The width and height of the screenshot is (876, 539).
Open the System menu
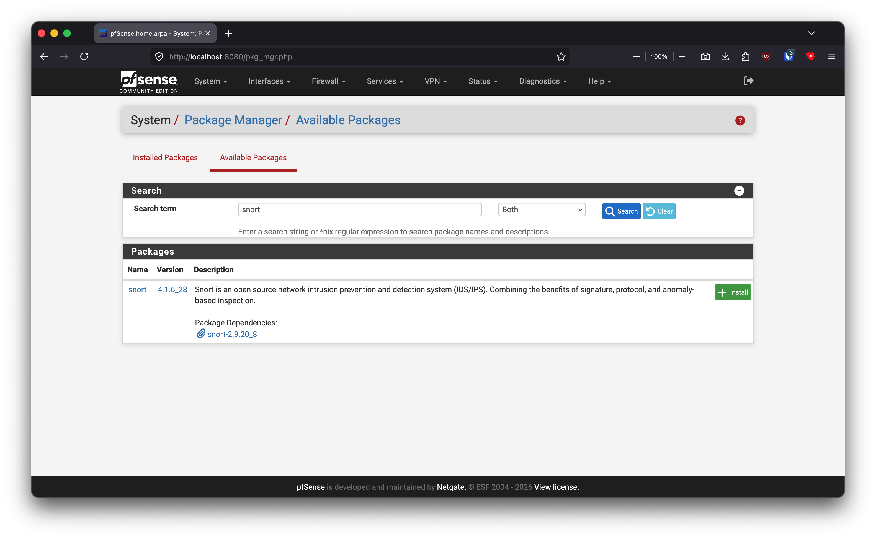[211, 81]
